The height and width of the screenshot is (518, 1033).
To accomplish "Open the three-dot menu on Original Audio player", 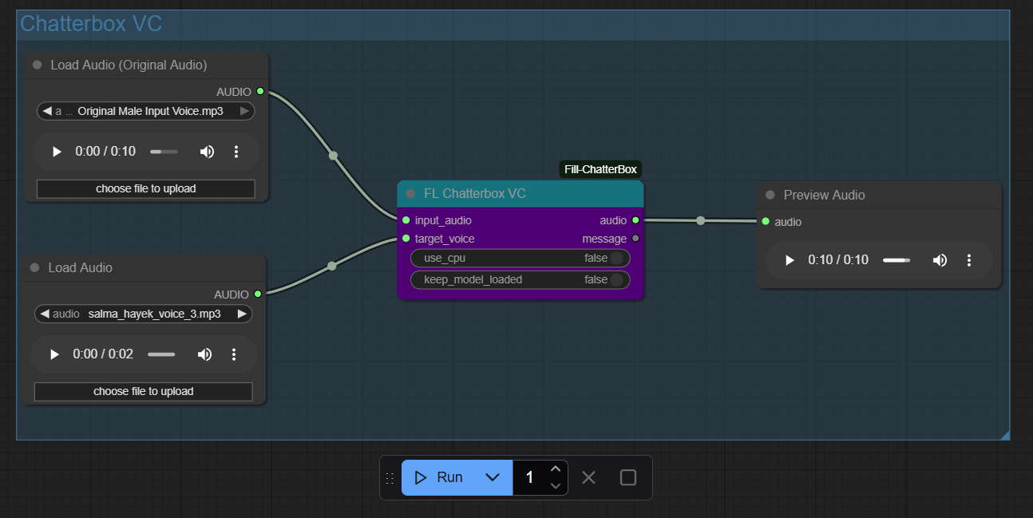I will point(236,152).
